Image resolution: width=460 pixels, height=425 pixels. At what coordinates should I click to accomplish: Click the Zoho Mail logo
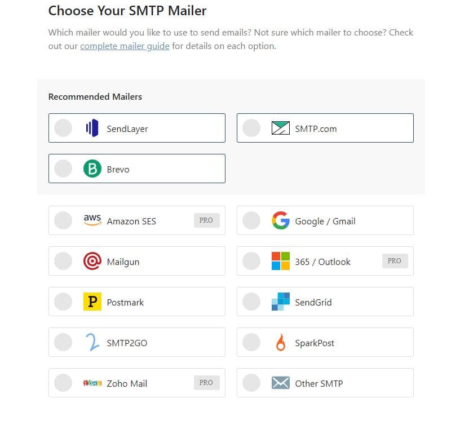93,383
